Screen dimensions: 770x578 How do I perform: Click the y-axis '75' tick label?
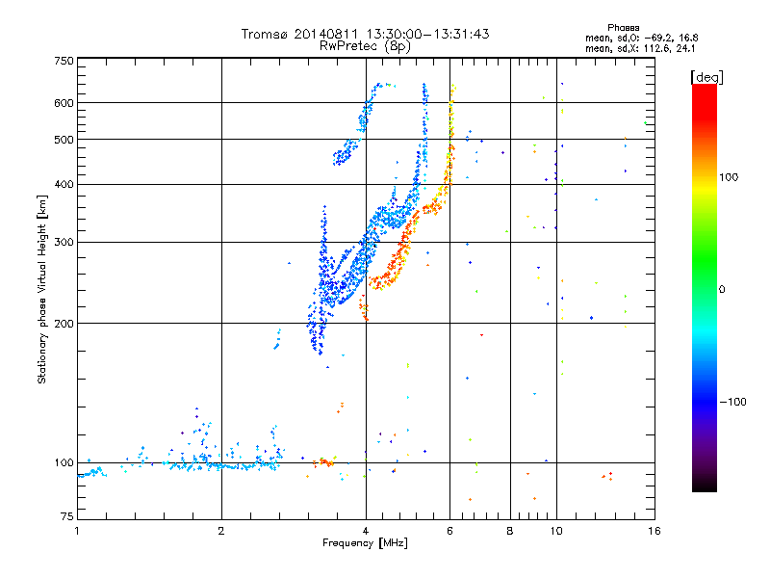click(67, 516)
